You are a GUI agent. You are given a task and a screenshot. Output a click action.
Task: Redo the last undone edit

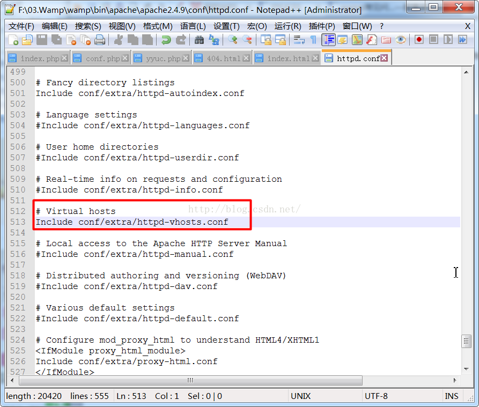click(x=181, y=40)
